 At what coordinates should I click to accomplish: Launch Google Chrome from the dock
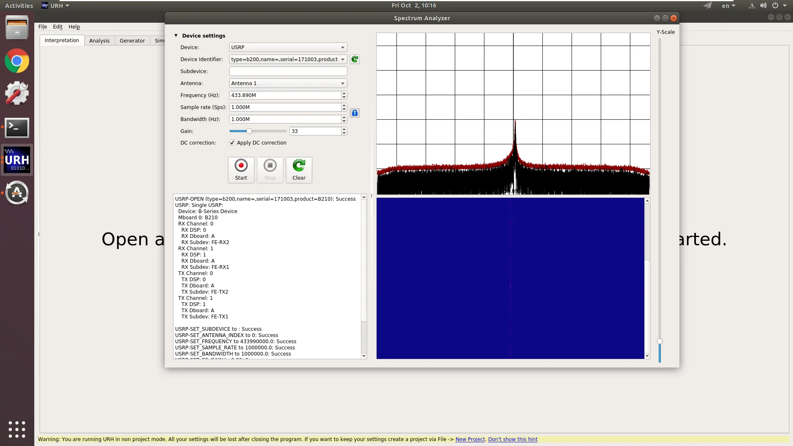point(17,61)
